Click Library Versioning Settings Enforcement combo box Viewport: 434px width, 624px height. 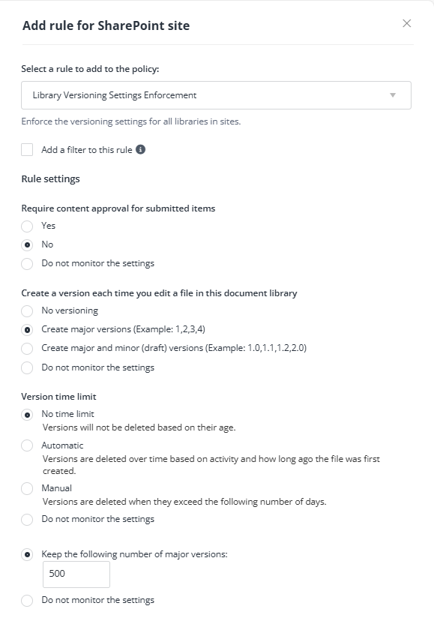(216, 95)
